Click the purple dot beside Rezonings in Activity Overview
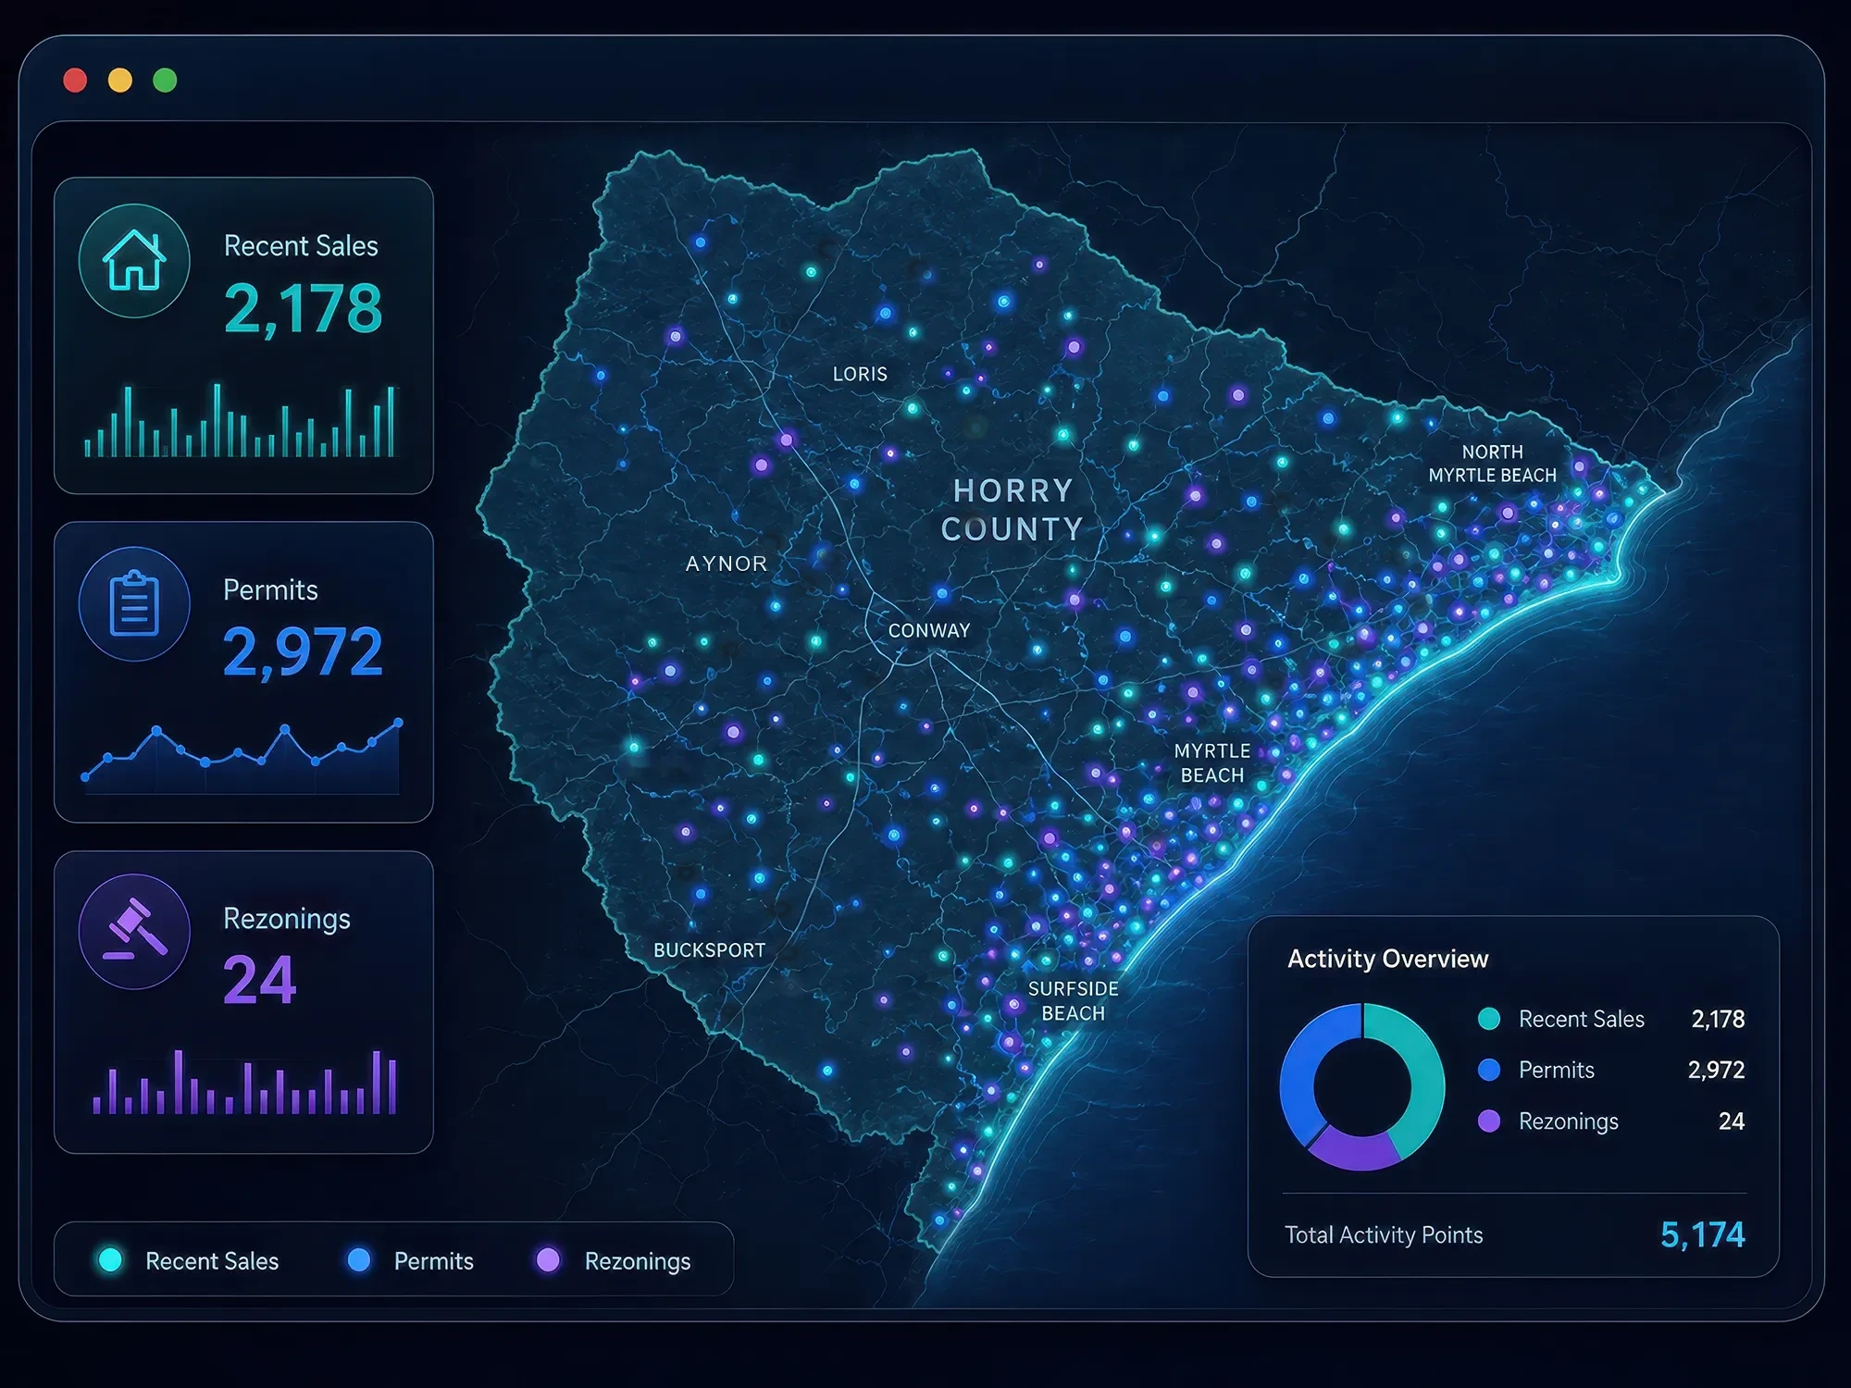Image resolution: width=1851 pixels, height=1388 pixels. (1489, 1121)
